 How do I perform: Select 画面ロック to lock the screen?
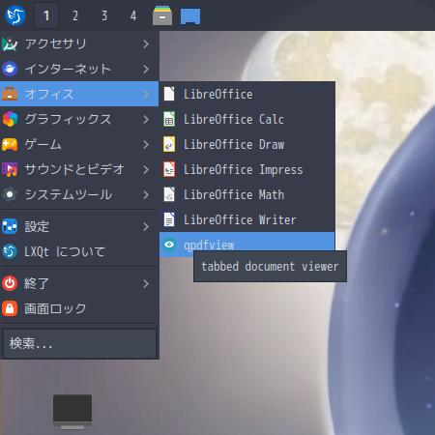coord(79,308)
